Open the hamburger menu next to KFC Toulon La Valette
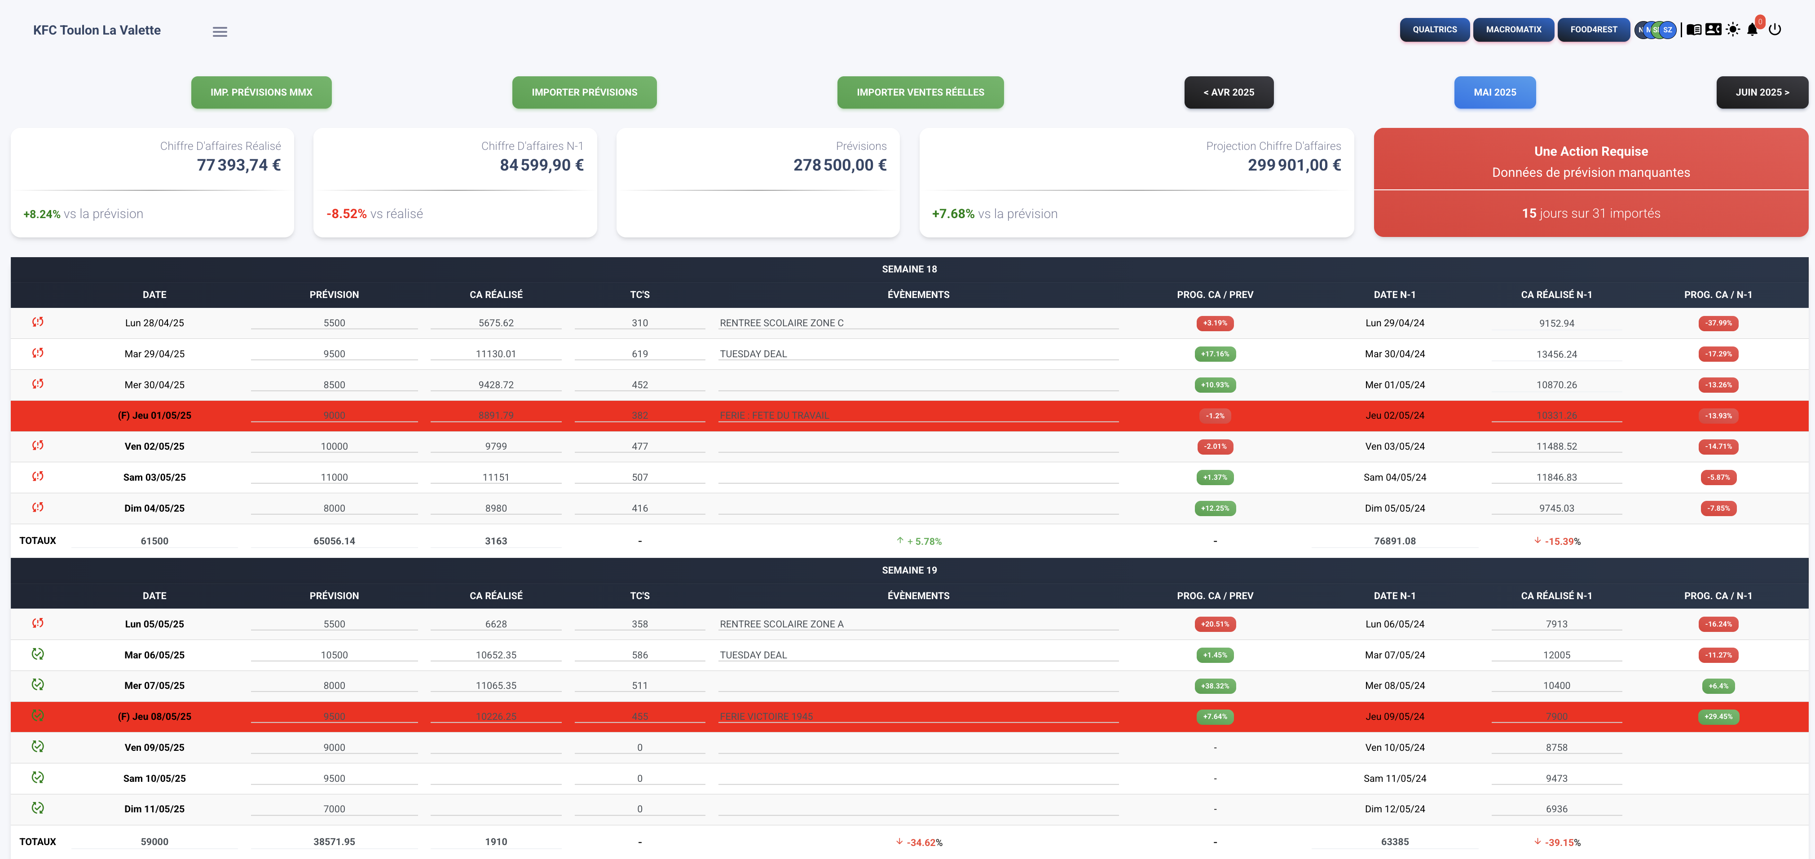The width and height of the screenshot is (1815, 859). coord(220,32)
